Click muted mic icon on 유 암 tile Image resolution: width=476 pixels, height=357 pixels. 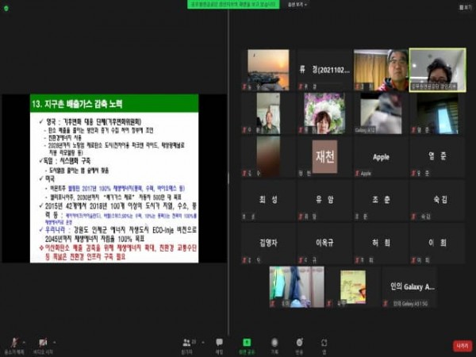pyautogui.click(x=301, y=217)
